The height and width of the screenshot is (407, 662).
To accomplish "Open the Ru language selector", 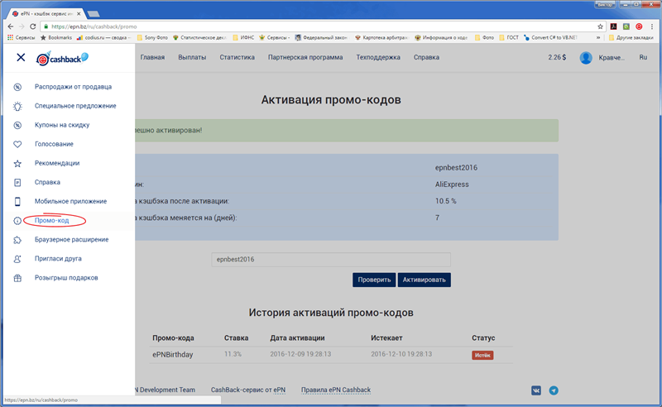I will coord(642,58).
